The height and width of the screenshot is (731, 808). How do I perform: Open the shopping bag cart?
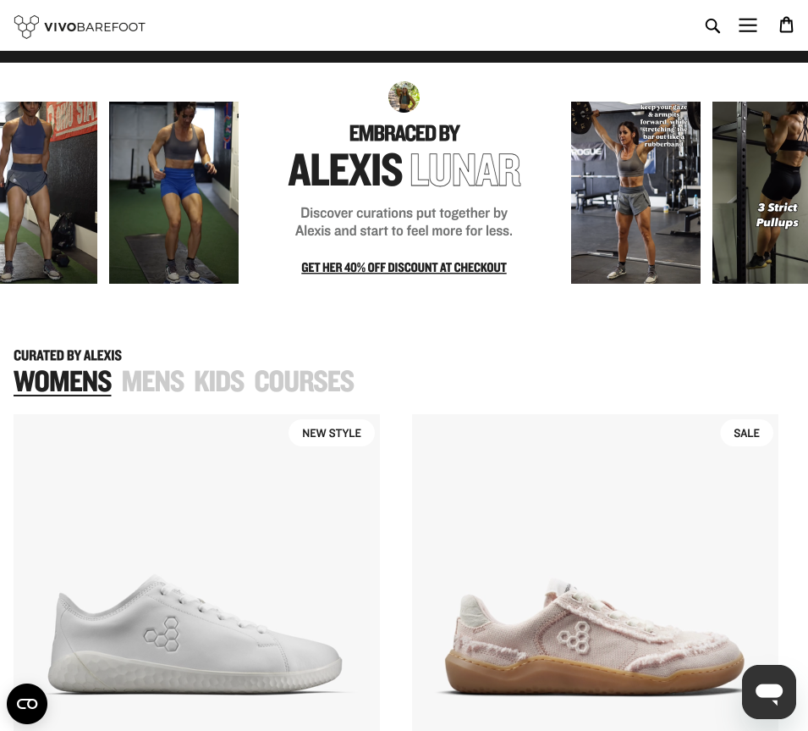tap(786, 25)
